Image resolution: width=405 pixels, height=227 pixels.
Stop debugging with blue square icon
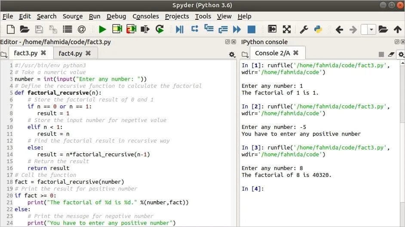252,30
